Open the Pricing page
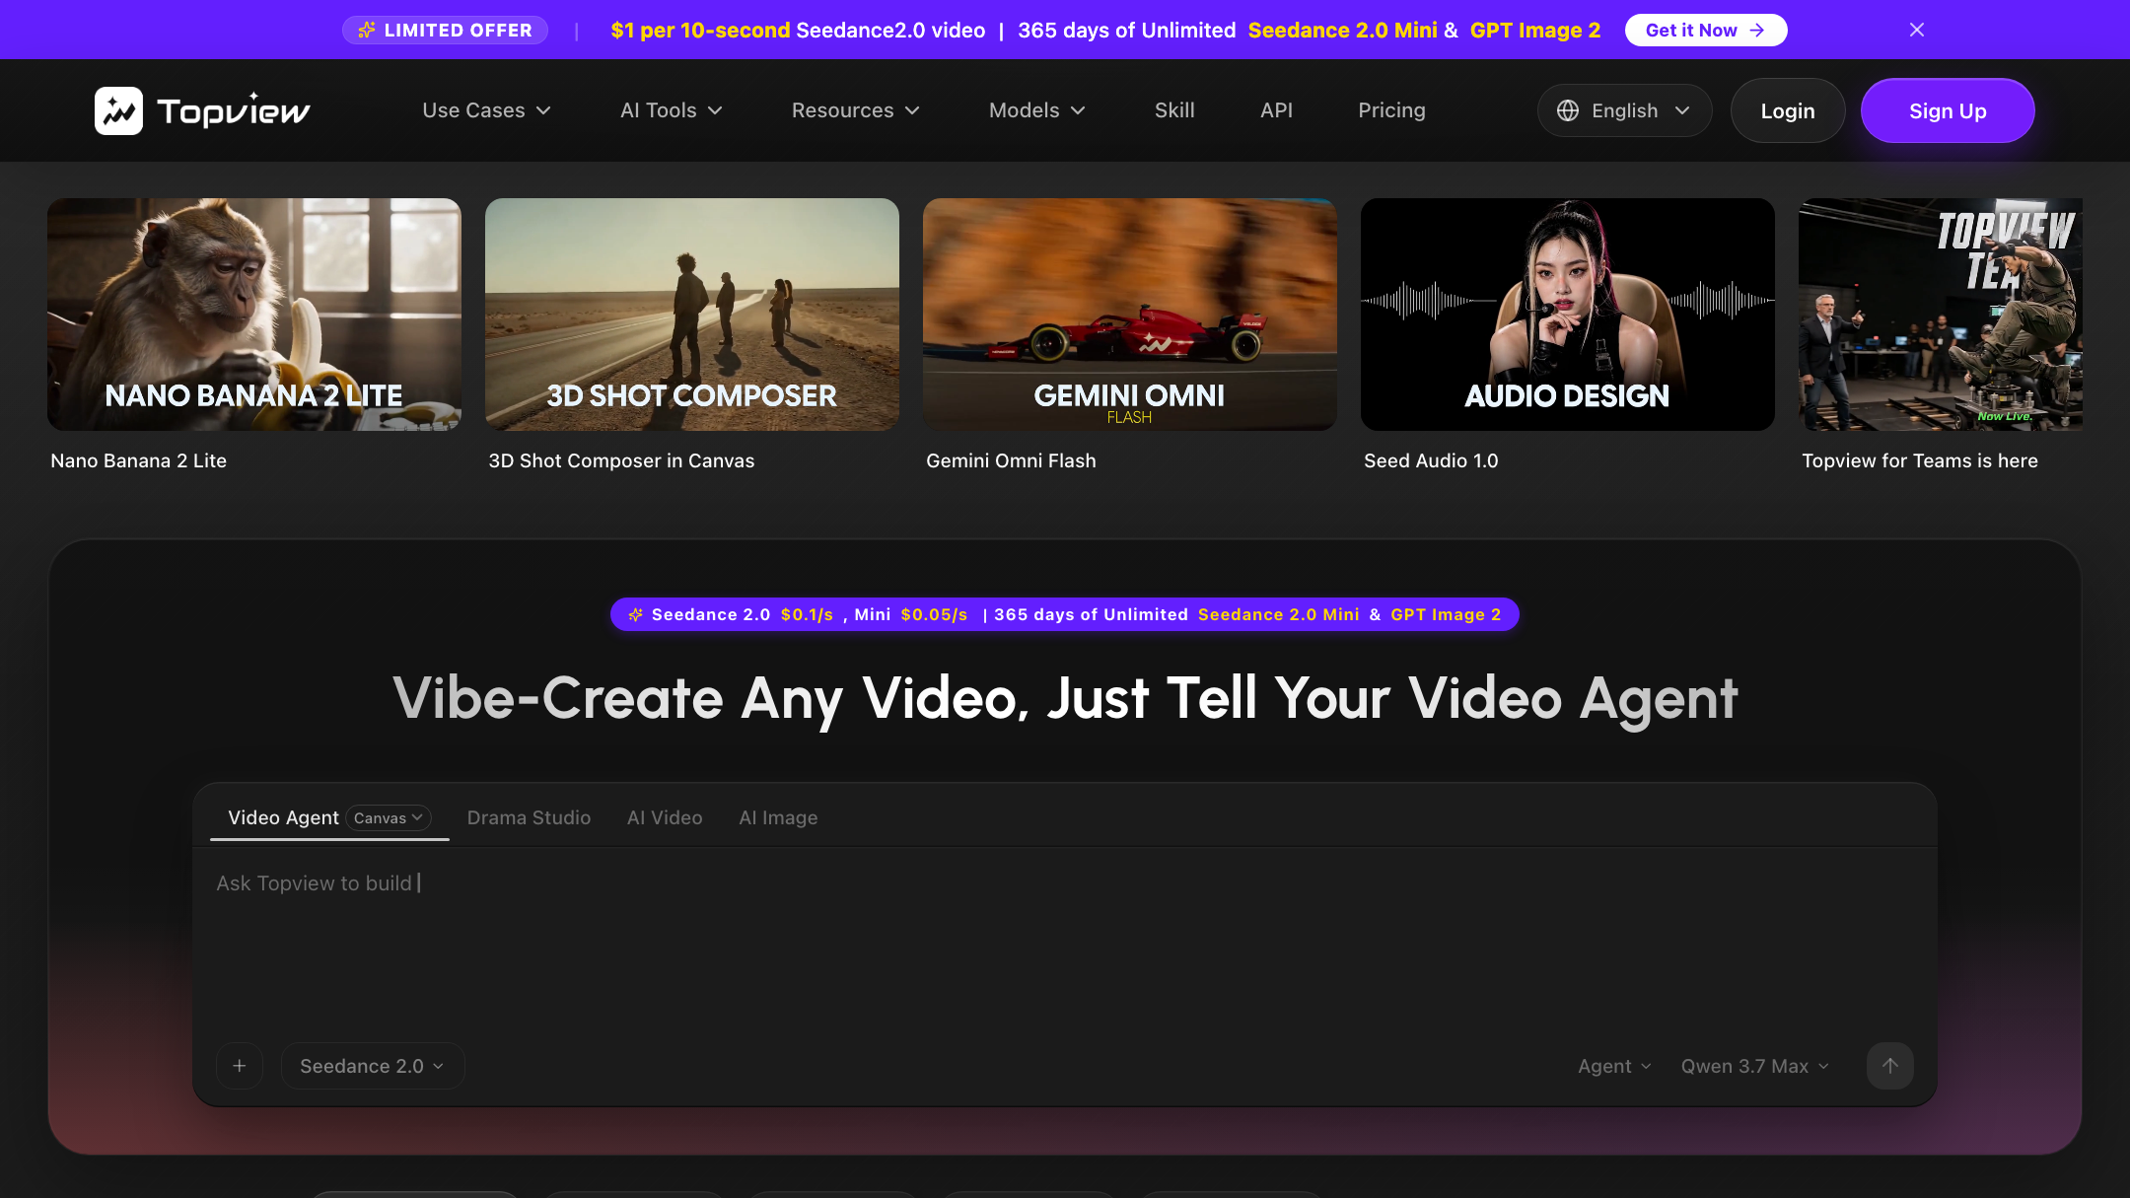Viewport: 2130px width, 1198px height. tap(1391, 110)
